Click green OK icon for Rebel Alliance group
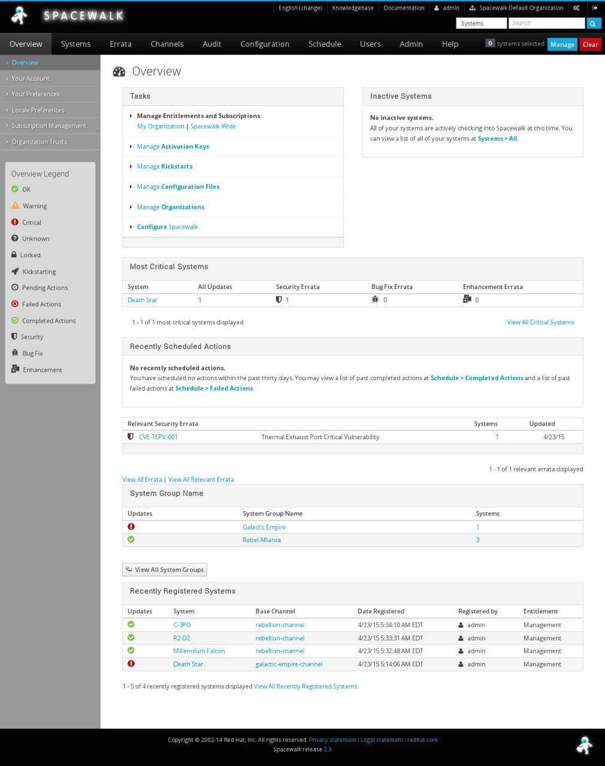The width and height of the screenshot is (605, 766). click(x=131, y=539)
